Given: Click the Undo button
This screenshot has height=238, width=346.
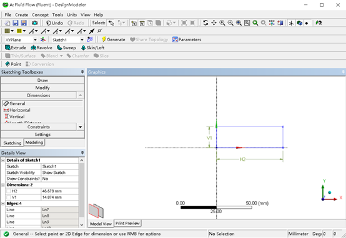Looking at the screenshot, I should 55,23.
